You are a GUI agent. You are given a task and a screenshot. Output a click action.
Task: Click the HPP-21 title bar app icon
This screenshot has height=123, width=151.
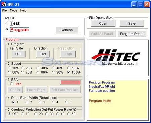pyautogui.click(x=4, y=4)
